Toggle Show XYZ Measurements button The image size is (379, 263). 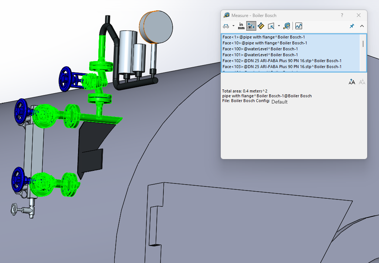click(x=251, y=26)
